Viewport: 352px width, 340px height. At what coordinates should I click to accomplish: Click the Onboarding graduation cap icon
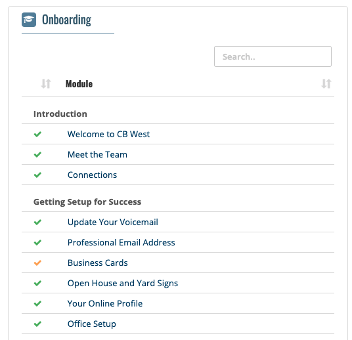29,20
